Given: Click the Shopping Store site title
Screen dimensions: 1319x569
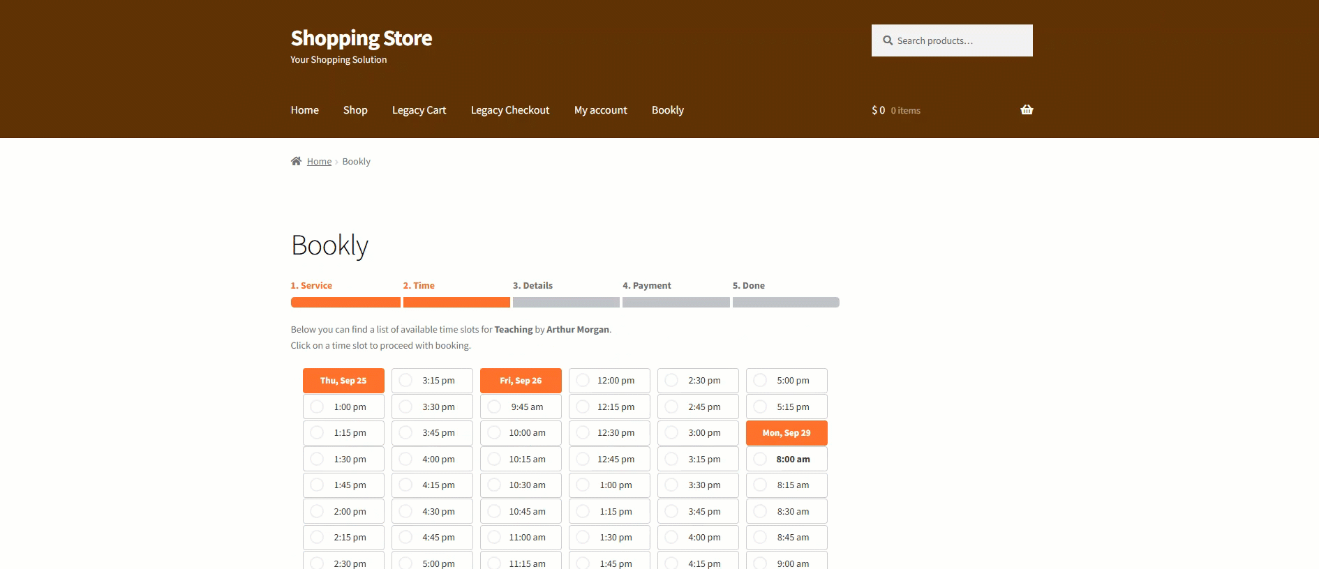Looking at the screenshot, I should pyautogui.click(x=361, y=38).
